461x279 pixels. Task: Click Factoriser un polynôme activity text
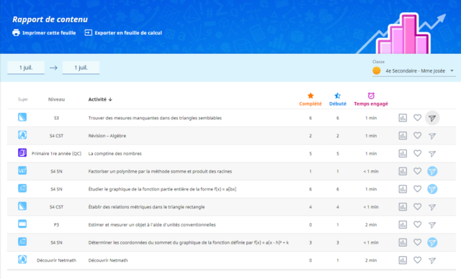(x=160, y=171)
